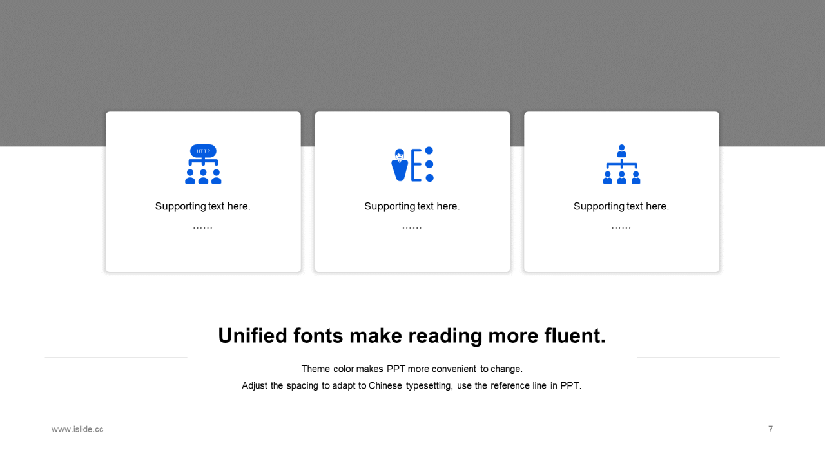Click the ellipsis text in the middle card
This screenshot has width=825, height=464.
coord(412,227)
